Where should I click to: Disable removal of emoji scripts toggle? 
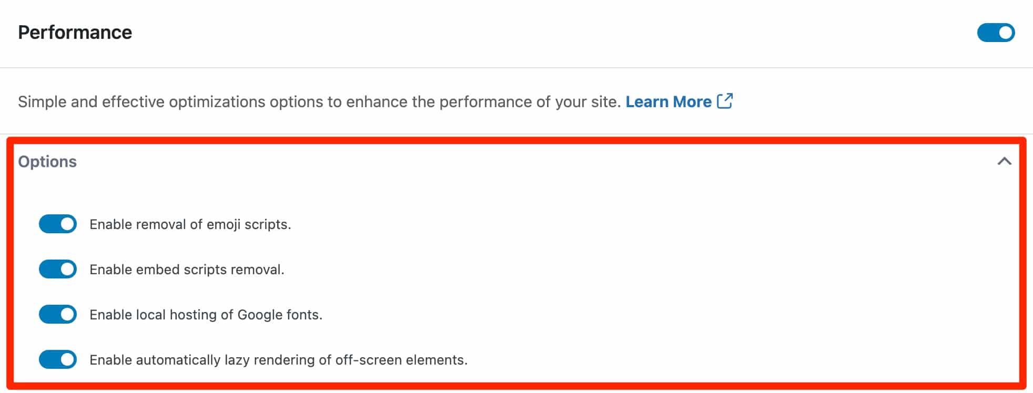[x=58, y=224]
